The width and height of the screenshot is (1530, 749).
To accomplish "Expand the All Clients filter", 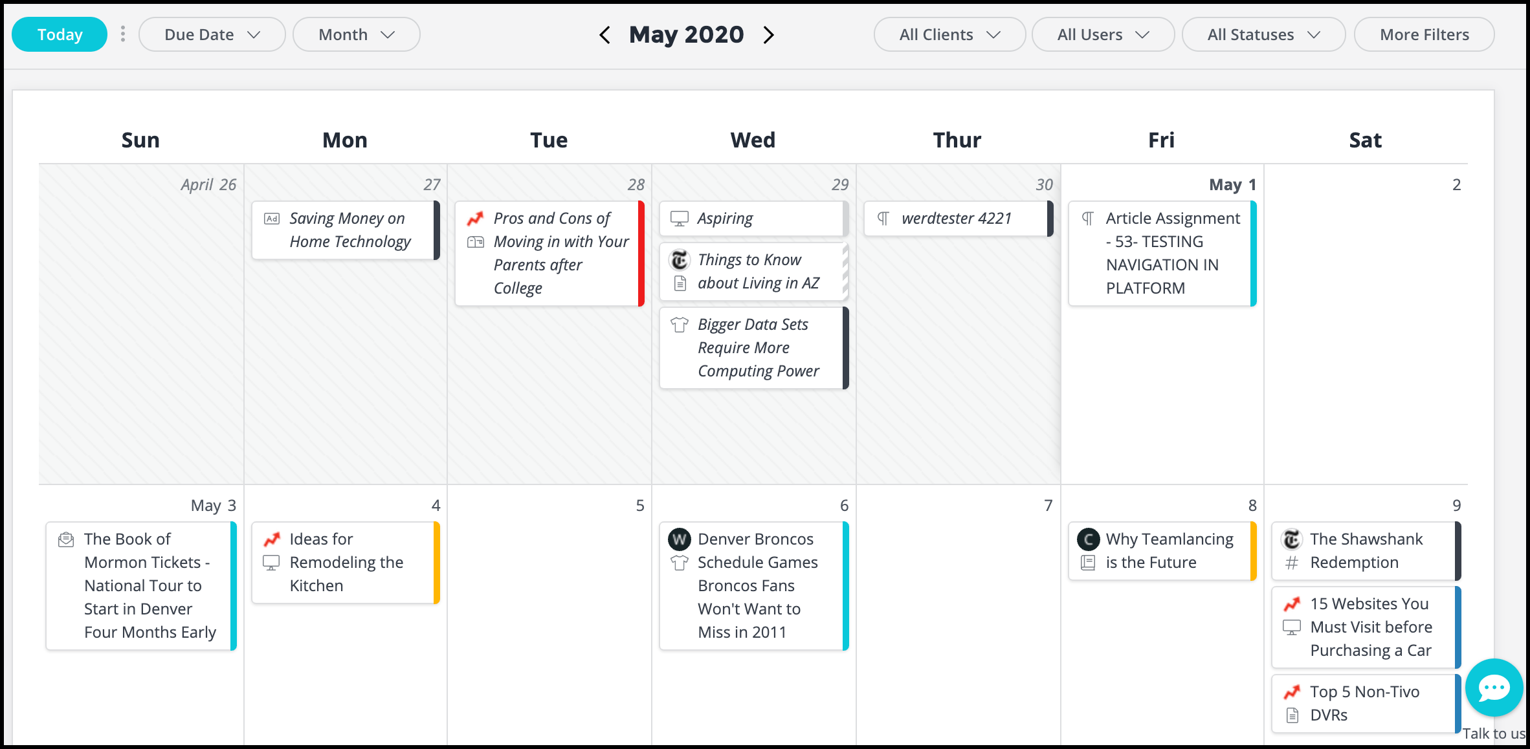I will (949, 34).
